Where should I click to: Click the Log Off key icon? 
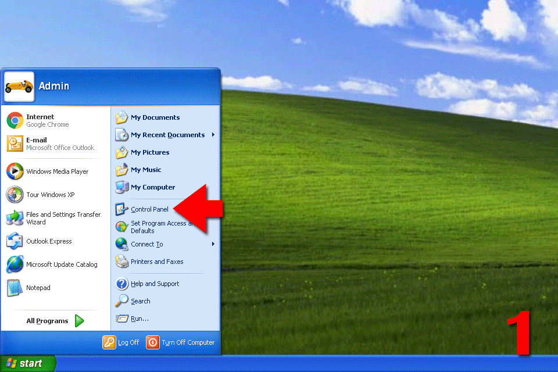(109, 342)
